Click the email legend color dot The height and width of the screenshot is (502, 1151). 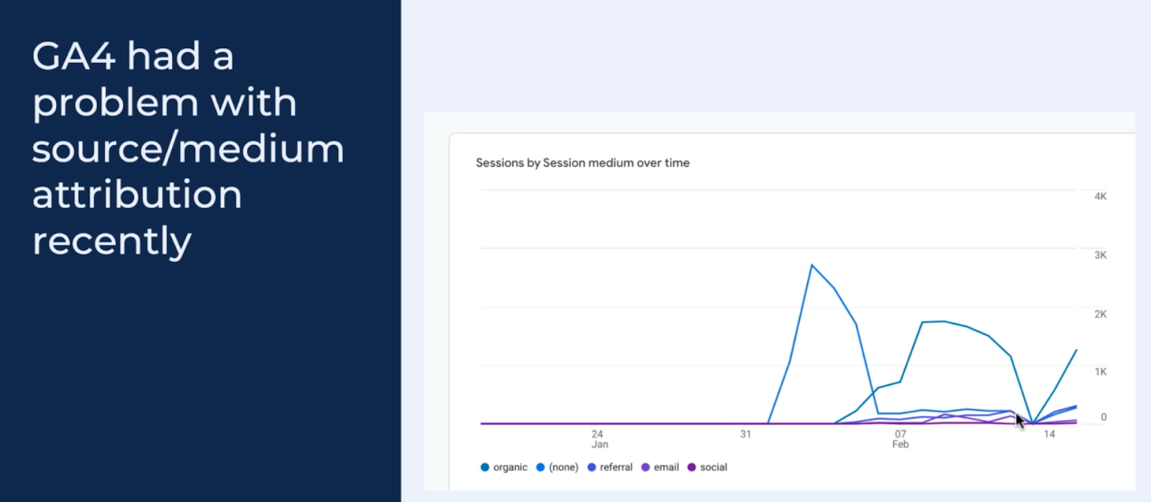[x=645, y=468]
